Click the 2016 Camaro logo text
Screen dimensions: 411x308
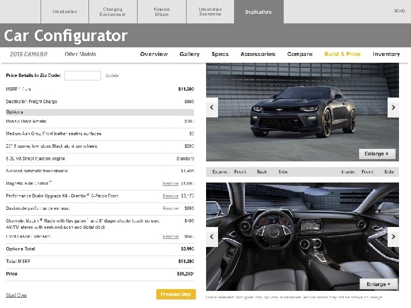[x=29, y=54]
